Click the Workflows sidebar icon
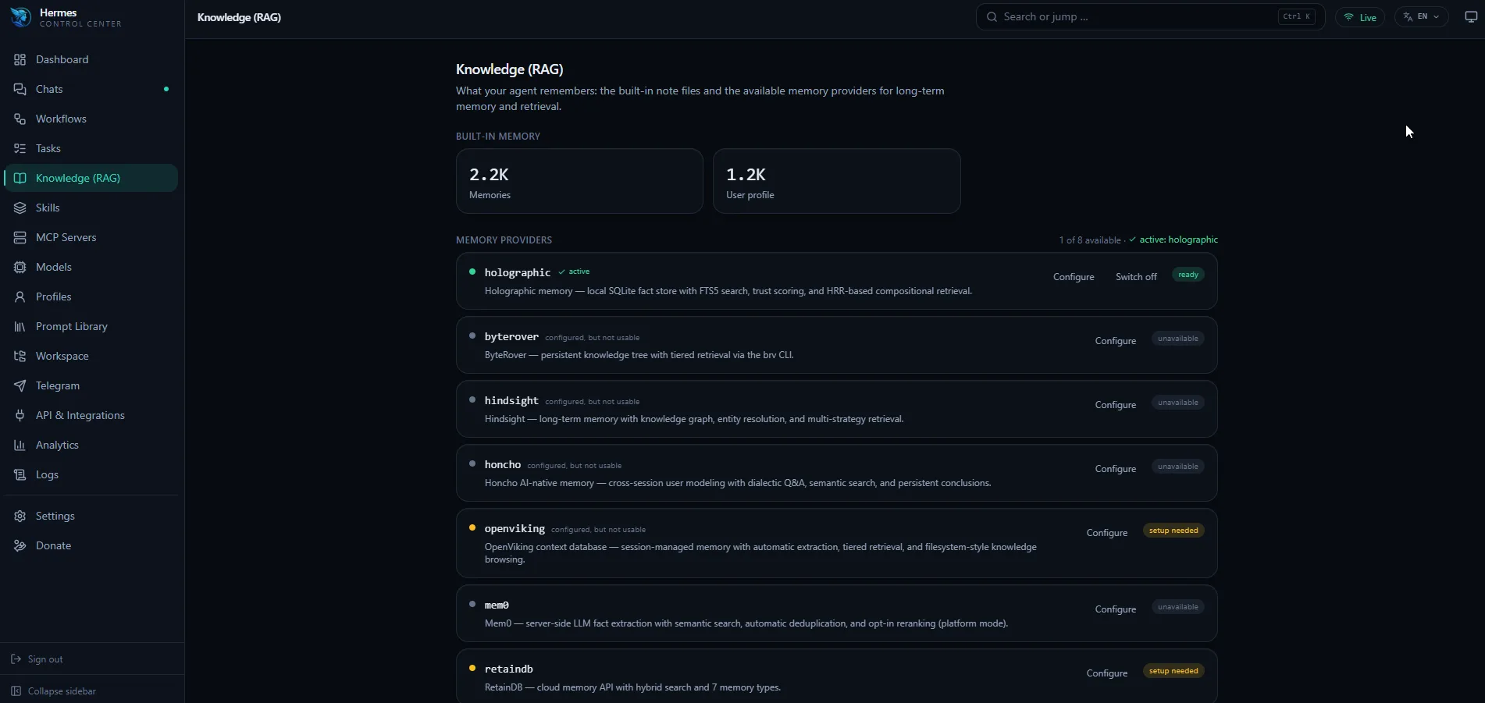The image size is (1485, 703). (x=20, y=119)
